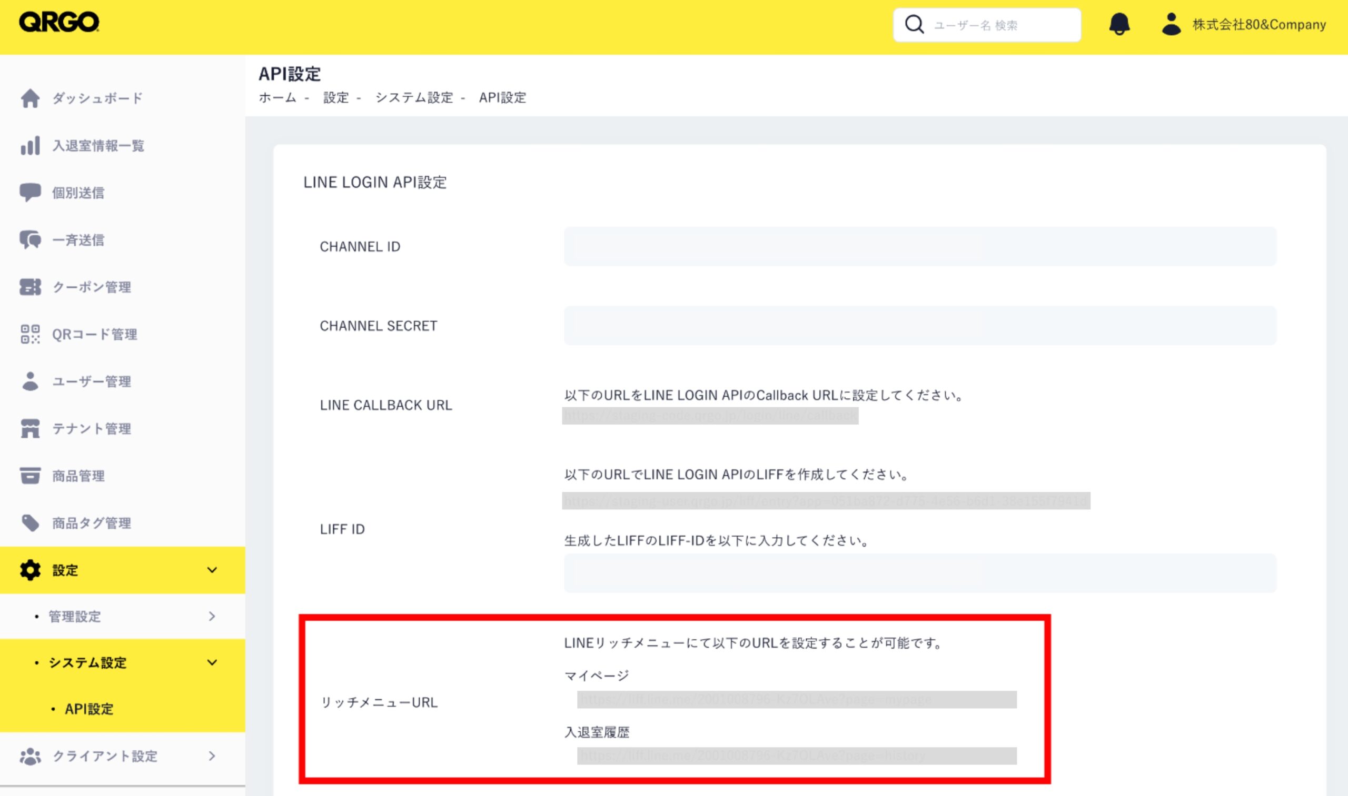Screen dimensions: 1348x796
Task: Click the tenant management store icon
Action: (30, 429)
